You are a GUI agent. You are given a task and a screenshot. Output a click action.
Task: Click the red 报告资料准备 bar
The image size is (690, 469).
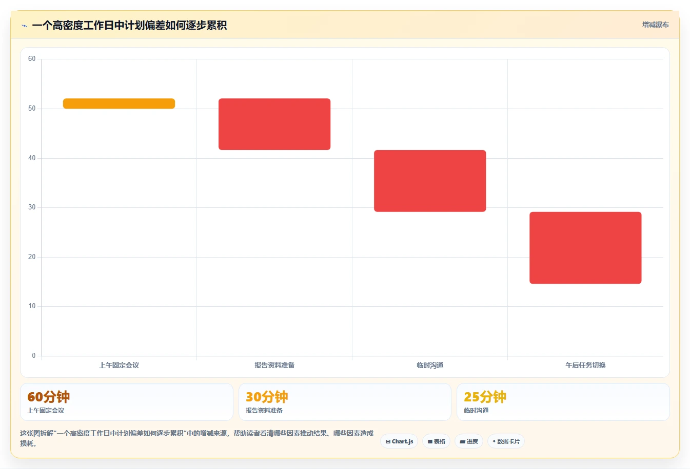(x=274, y=124)
